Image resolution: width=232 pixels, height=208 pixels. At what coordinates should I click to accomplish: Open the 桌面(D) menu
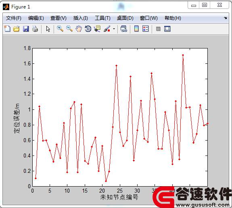125,18
